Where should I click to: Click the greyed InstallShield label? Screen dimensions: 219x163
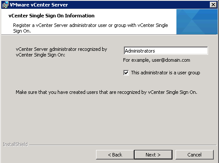[x=15, y=144]
